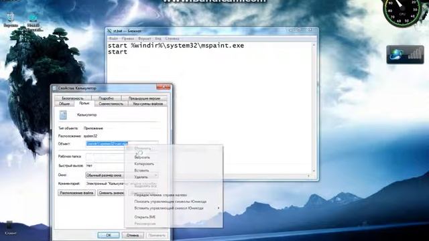Open Формат menu in Notepad
429x241 pixels.
(x=145, y=39)
